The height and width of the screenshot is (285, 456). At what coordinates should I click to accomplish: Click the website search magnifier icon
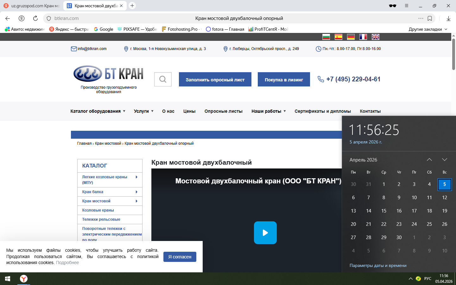click(x=163, y=79)
